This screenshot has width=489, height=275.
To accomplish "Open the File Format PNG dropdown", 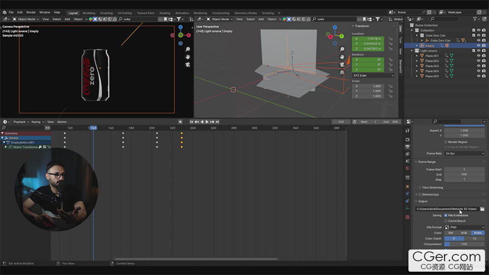I will pos(465,227).
